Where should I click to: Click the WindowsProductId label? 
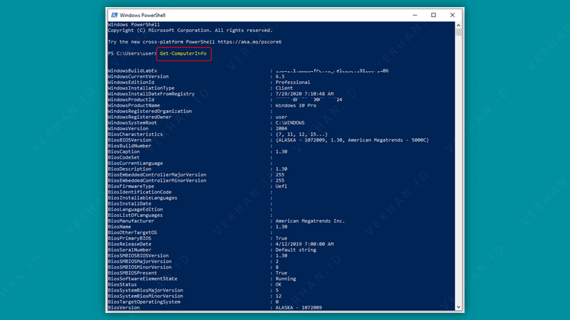131,100
